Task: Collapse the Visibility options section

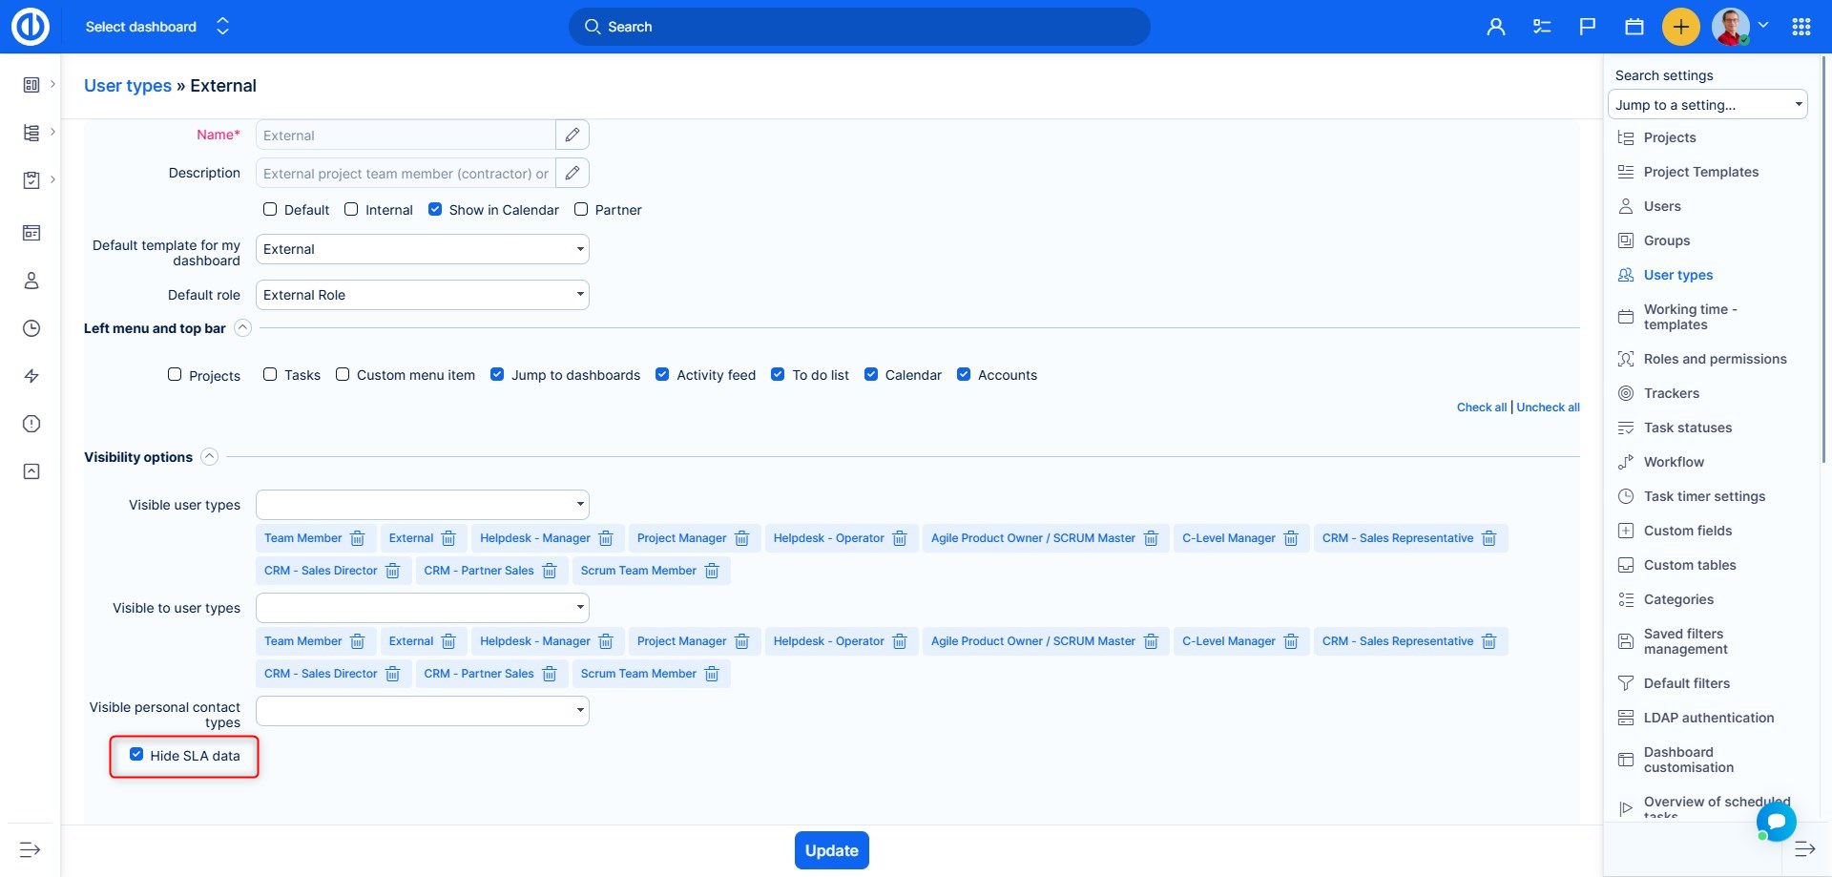Action: point(210,456)
